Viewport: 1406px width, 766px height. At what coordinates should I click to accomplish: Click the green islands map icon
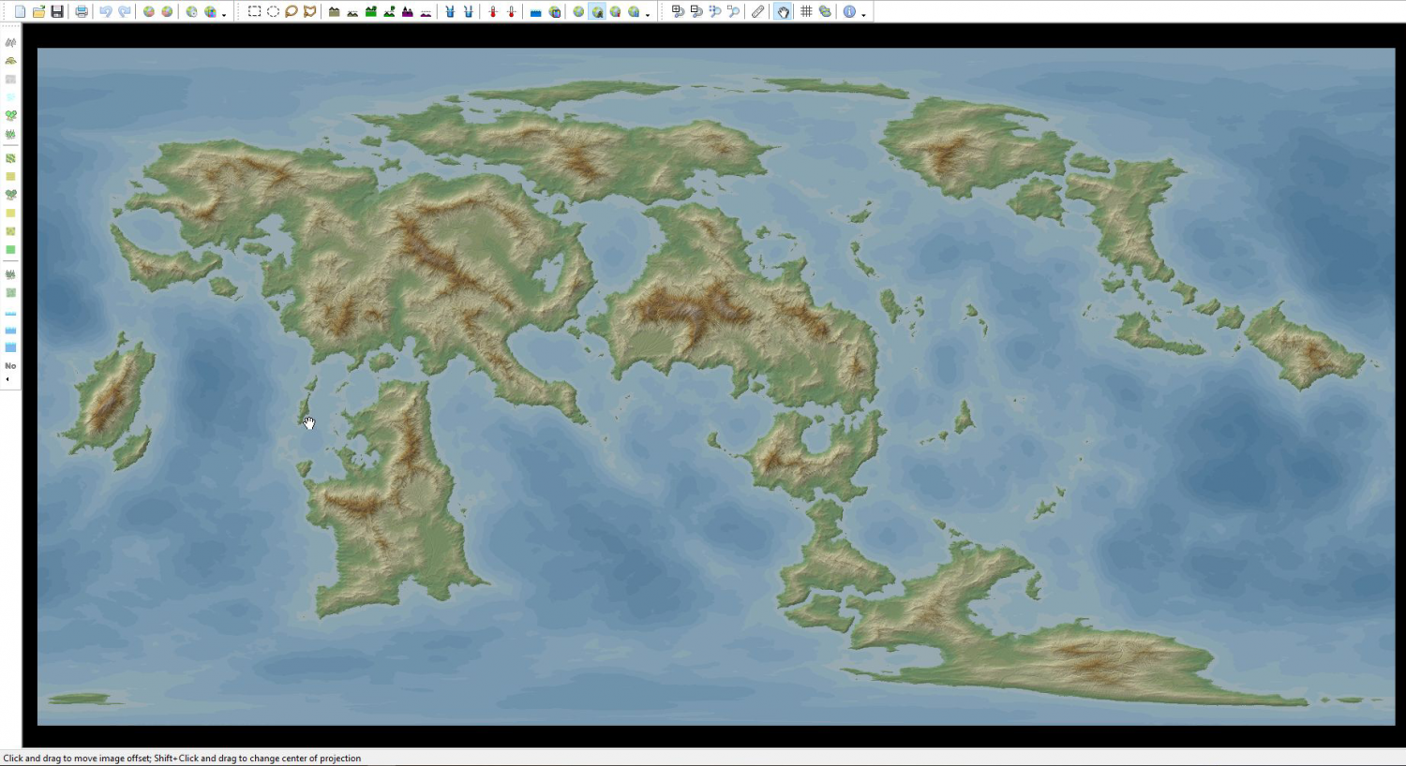(825, 11)
